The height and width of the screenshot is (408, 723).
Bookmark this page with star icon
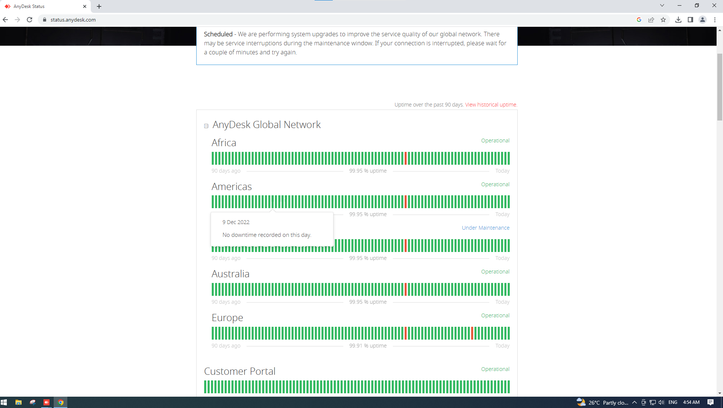coord(663,20)
